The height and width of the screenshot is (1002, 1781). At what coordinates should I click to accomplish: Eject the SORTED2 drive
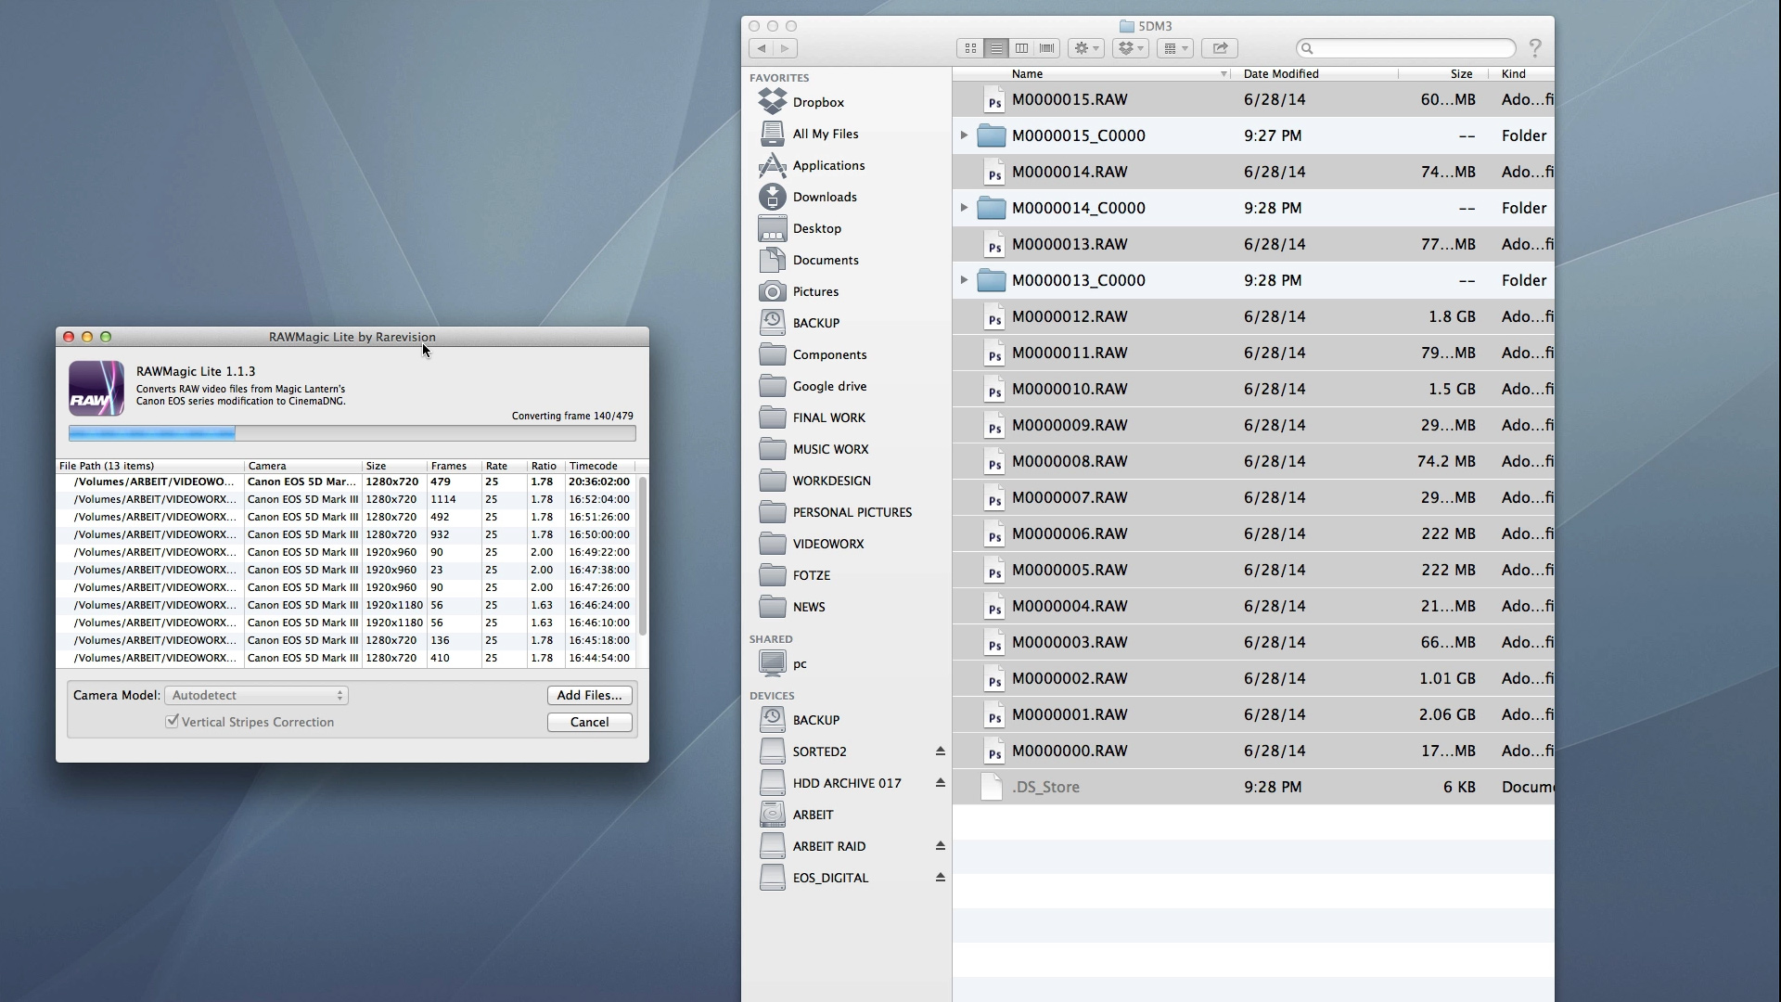click(x=940, y=751)
